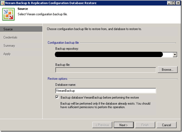This screenshot has width=182, height=132.
Task: Click inside the Backup file field
Action: click(106, 70)
